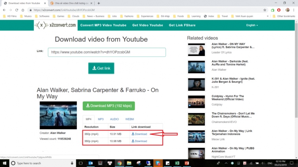Open the red Opera-style extension icon
The width and height of the screenshot is (298, 167).
pos(279,10)
